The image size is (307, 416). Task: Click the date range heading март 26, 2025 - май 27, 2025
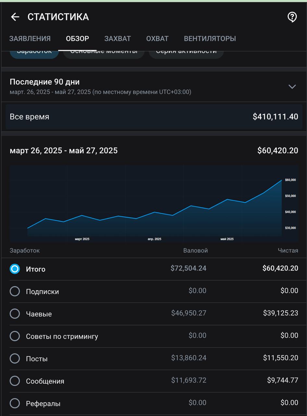pos(64,150)
